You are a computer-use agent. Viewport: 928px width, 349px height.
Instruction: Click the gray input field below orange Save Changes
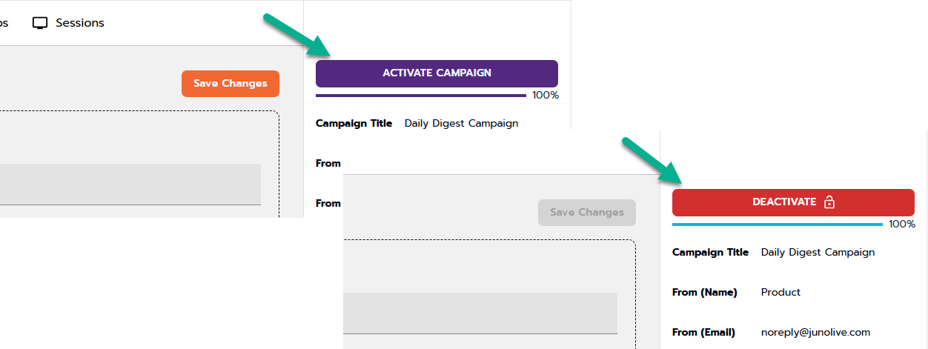pos(130,184)
